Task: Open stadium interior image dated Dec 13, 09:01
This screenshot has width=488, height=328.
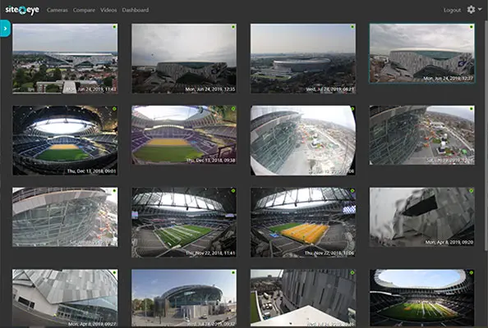Action: click(x=65, y=140)
